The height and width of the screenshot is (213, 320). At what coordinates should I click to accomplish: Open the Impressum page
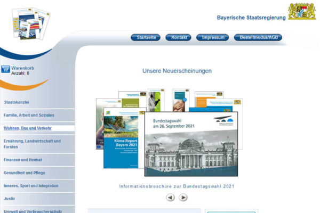[213, 37]
